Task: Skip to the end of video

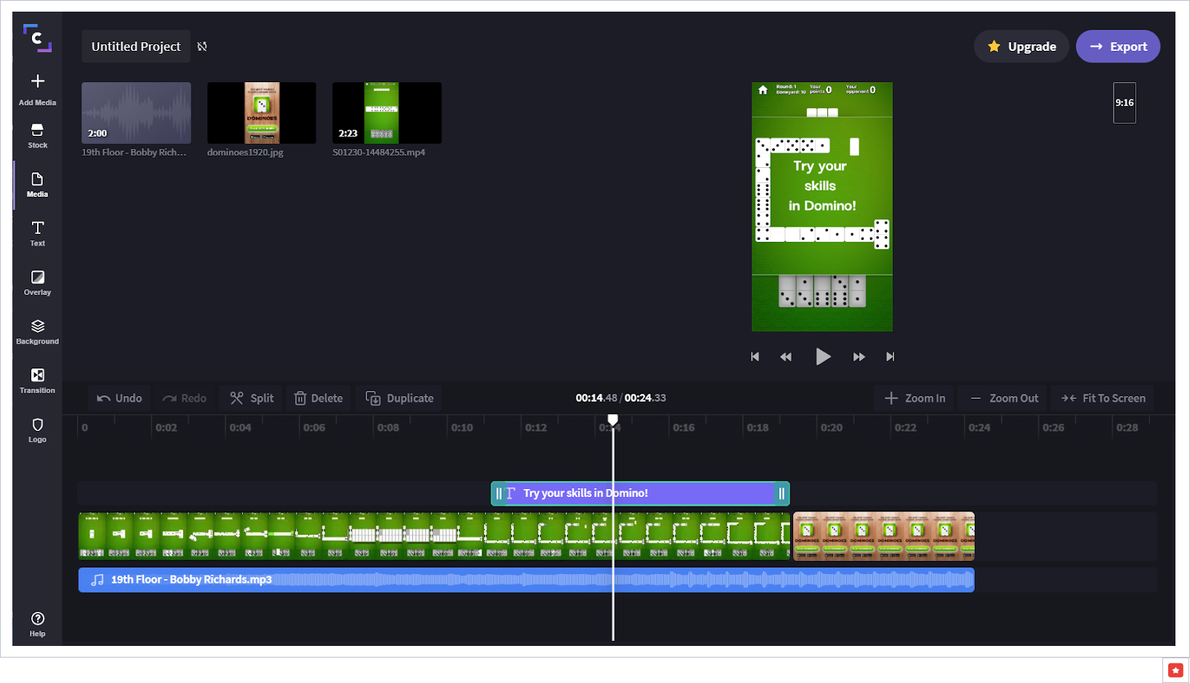Action: pyautogui.click(x=890, y=357)
